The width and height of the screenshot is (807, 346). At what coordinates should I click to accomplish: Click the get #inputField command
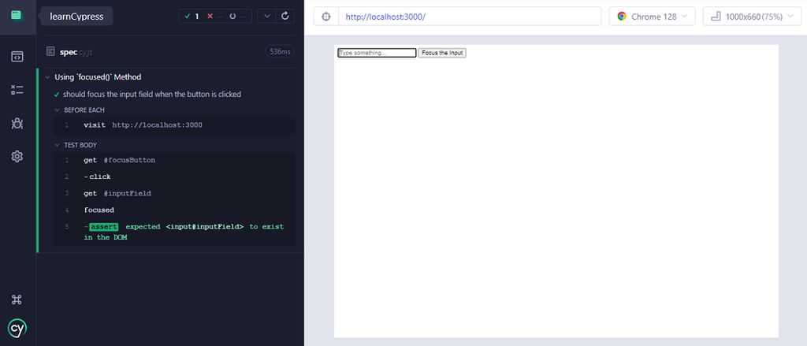174,194
